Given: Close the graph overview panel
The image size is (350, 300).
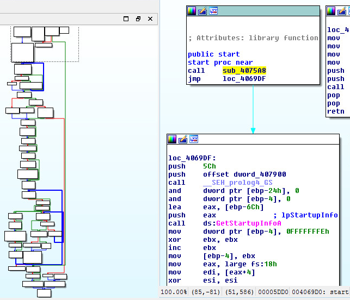Looking at the screenshot, I should point(150,19).
